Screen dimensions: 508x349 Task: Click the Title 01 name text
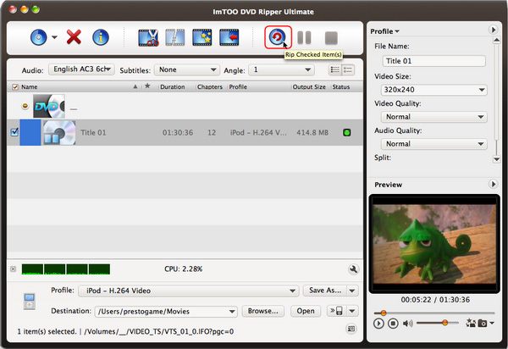click(x=93, y=132)
